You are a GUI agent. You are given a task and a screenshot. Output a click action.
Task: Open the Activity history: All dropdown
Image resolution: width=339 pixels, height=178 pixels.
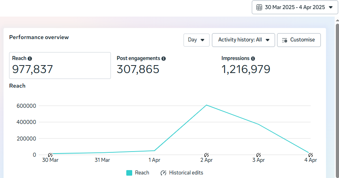click(x=243, y=40)
